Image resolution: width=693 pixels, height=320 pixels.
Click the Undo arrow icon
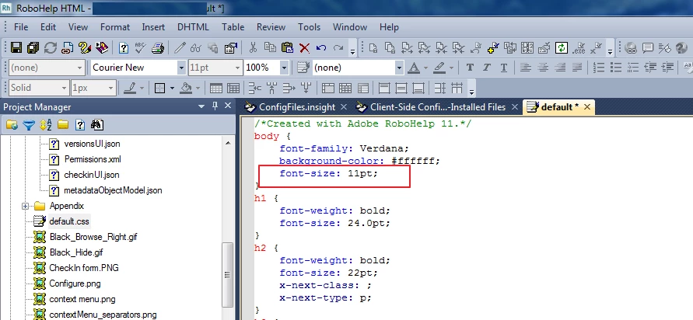(x=321, y=47)
